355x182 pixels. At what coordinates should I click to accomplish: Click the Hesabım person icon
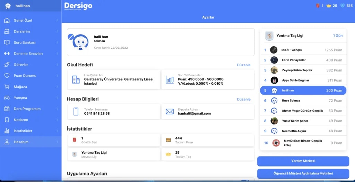[x=7, y=142]
